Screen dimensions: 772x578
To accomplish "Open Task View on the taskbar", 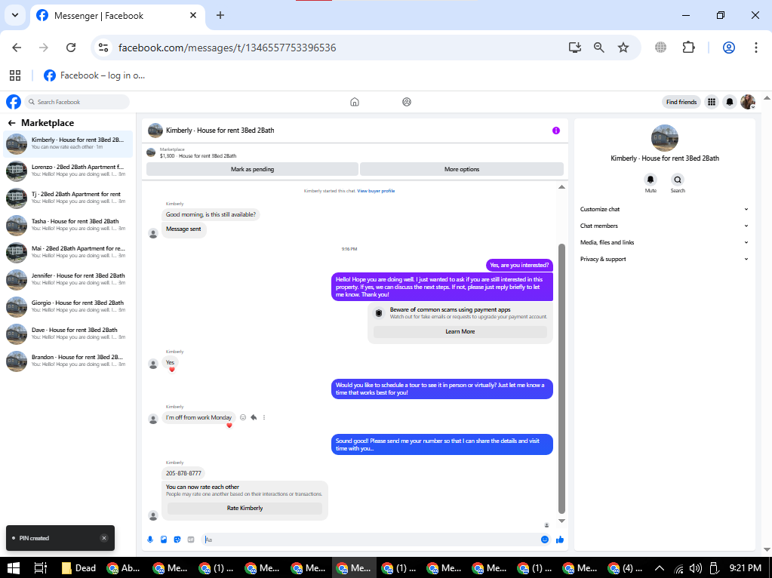I will point(40,568).
